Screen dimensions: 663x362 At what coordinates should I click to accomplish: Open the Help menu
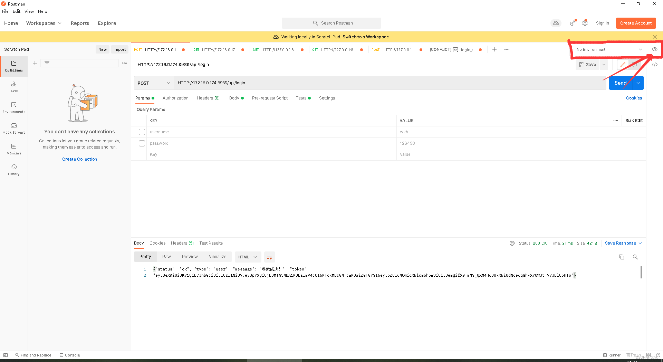click(42, 11)
